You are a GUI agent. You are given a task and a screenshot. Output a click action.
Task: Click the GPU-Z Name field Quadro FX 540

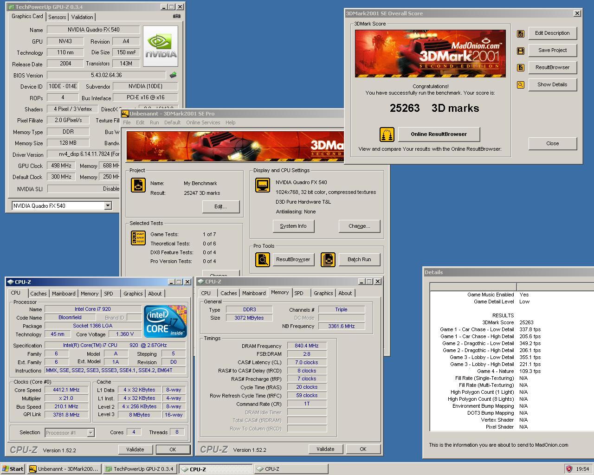tap(93, 30)
